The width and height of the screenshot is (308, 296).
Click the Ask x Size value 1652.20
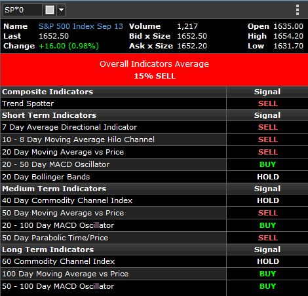click(x=192, y=46)
